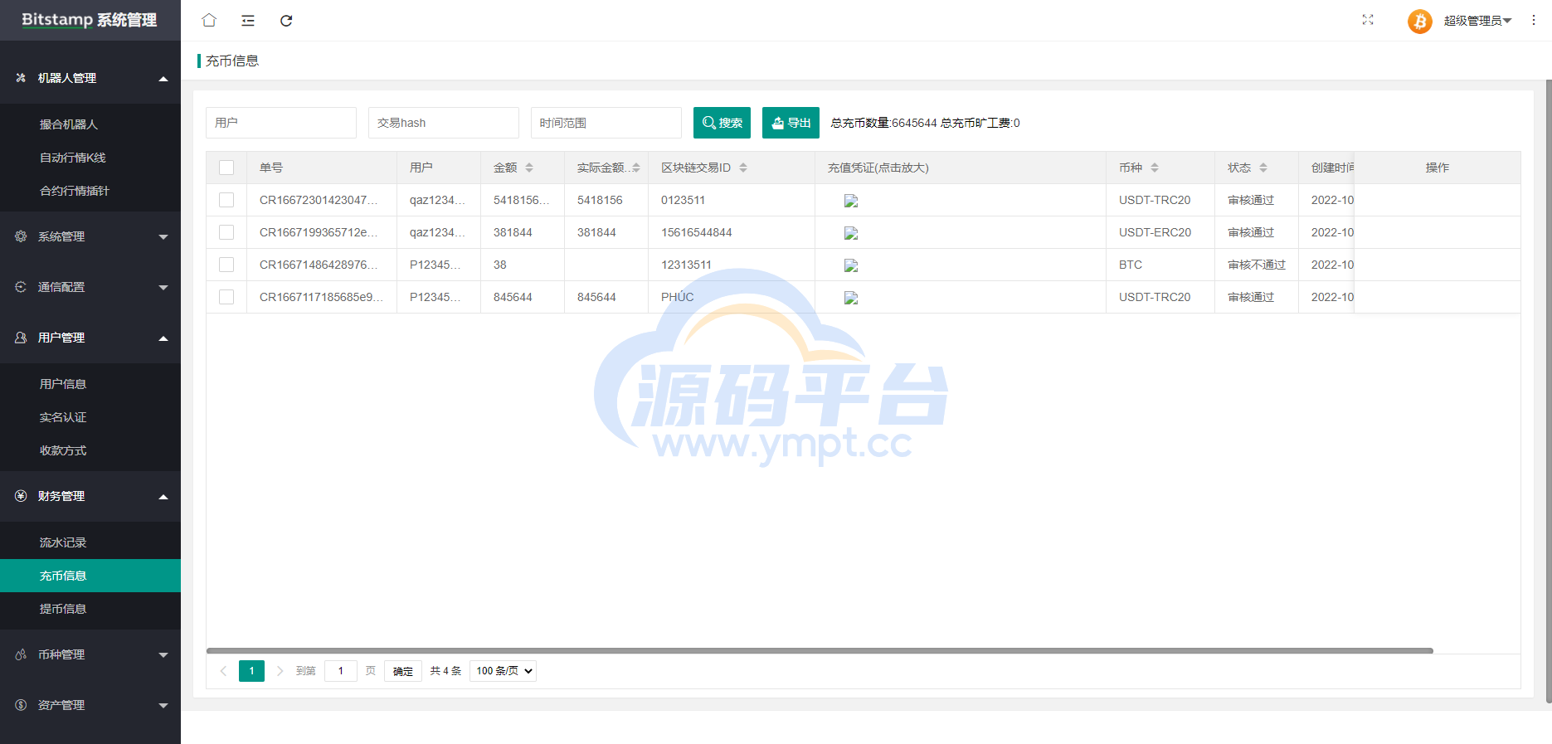The height and width of the screenshot is (744, 1552).
Task: Focus the 交易hash search input
Action: [444, 123]
